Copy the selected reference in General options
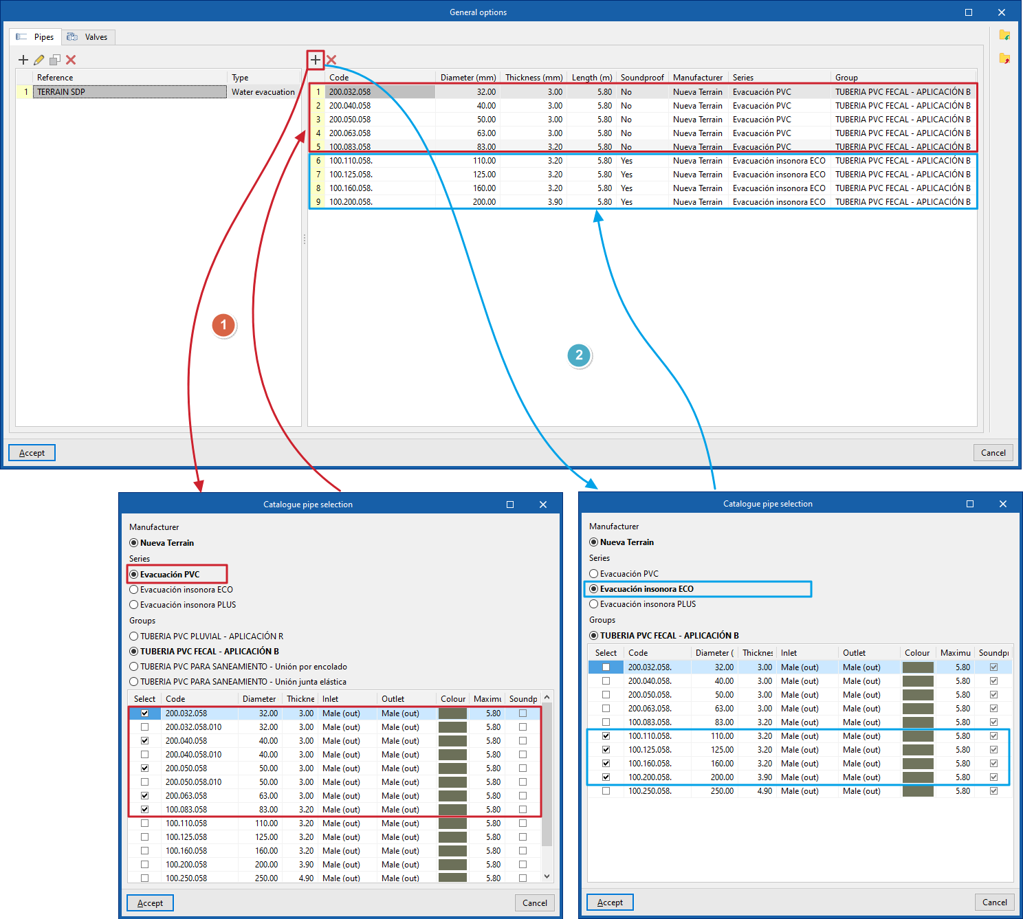This screenshot has width=1023, height=919. click(55, 60)
